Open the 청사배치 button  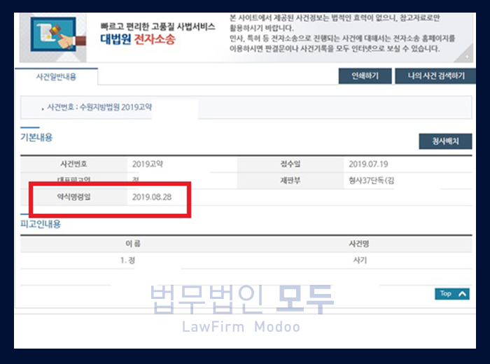pyautogui.click(x=444, y=141)
